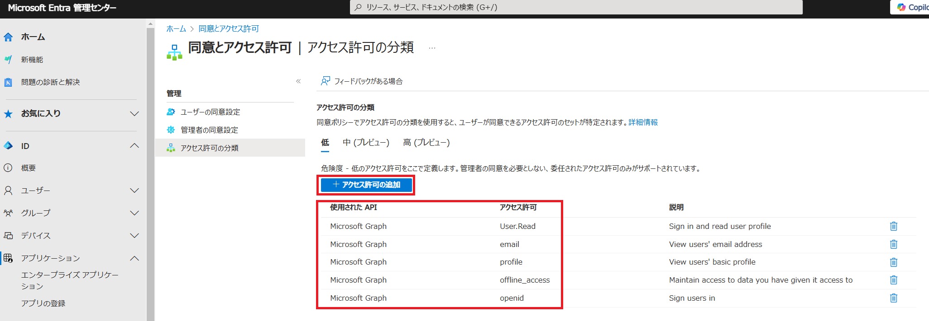Click the アクセス許可の分類 menu icon
This screenshot has width=929, height=321.
[x=171, y=148]
